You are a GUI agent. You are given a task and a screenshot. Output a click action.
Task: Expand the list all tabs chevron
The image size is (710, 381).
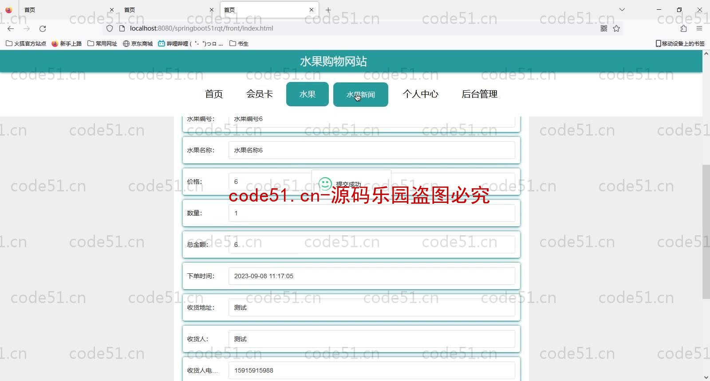622,10
